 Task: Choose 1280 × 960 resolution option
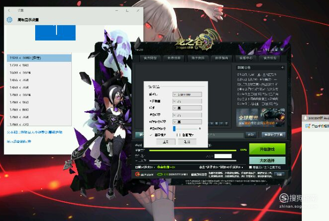[39, 102]
